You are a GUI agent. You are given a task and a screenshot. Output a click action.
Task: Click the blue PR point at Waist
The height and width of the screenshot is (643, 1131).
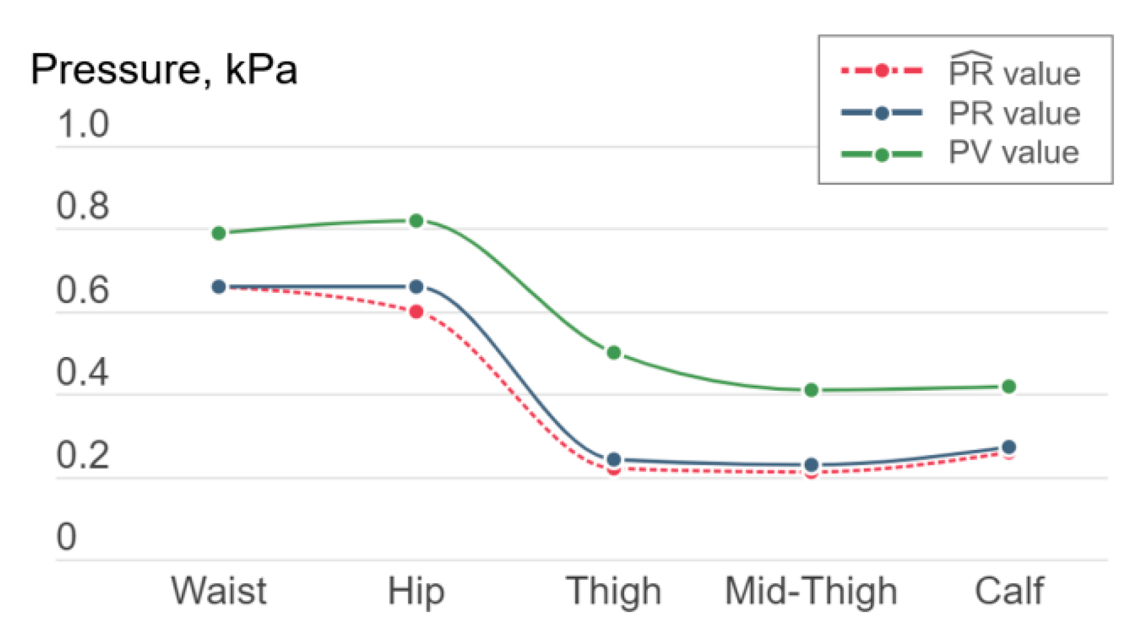click(218, 287)
